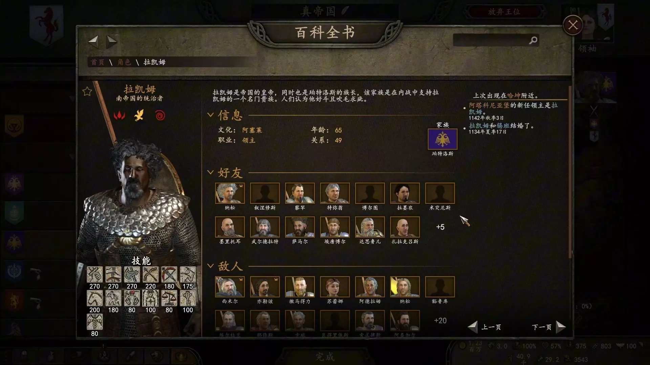Open friend portrait 拉墨农
Viewport: 650px width, 365px height.
click(405, 193)
